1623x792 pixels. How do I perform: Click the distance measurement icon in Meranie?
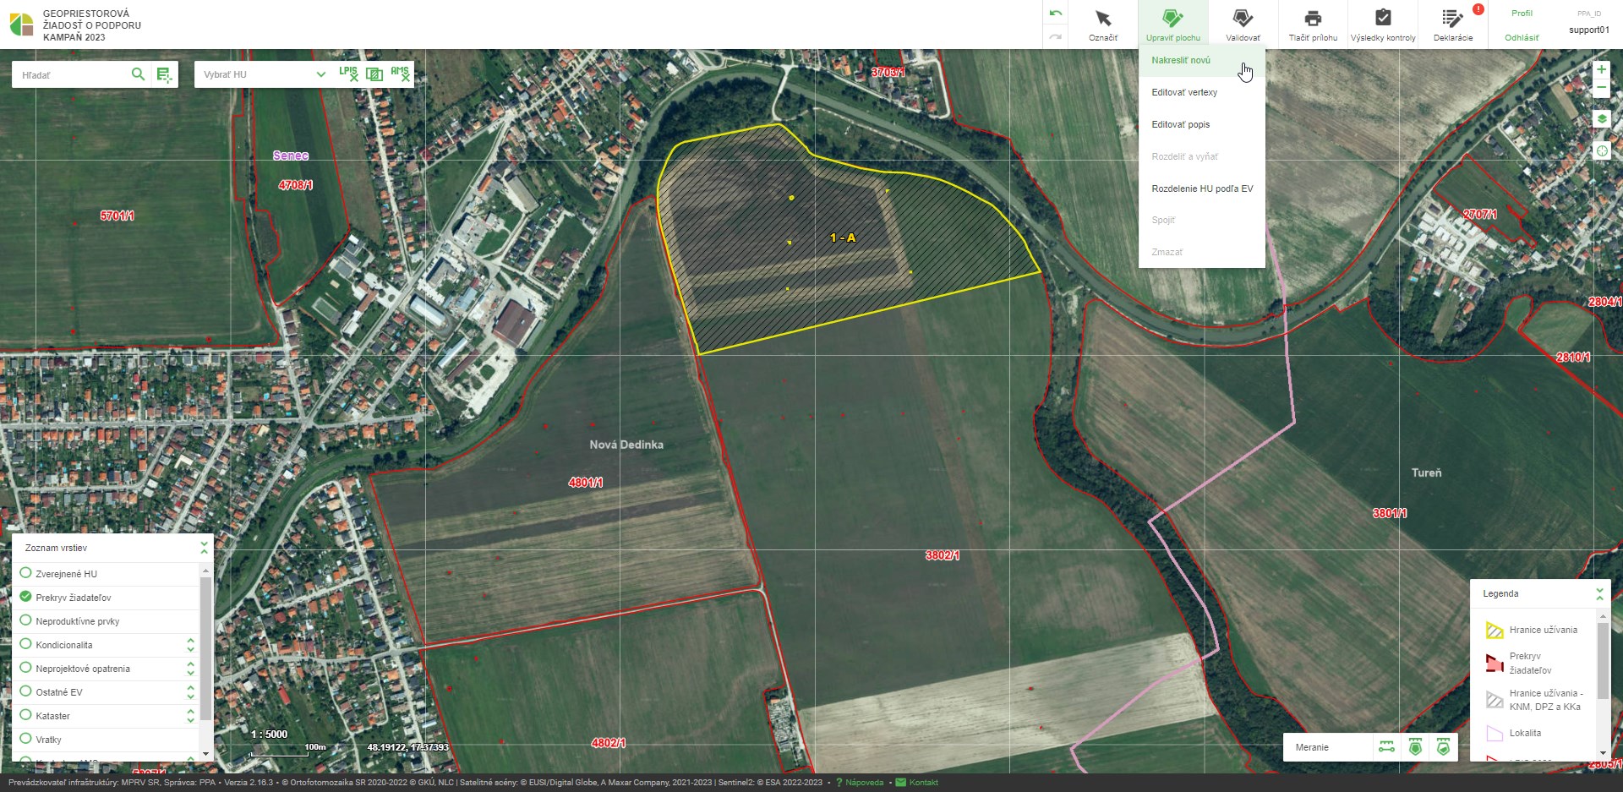coord(1386,747)
